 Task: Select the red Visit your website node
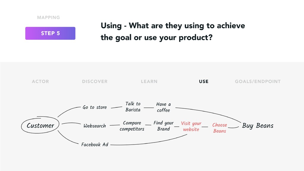point(191,126)
